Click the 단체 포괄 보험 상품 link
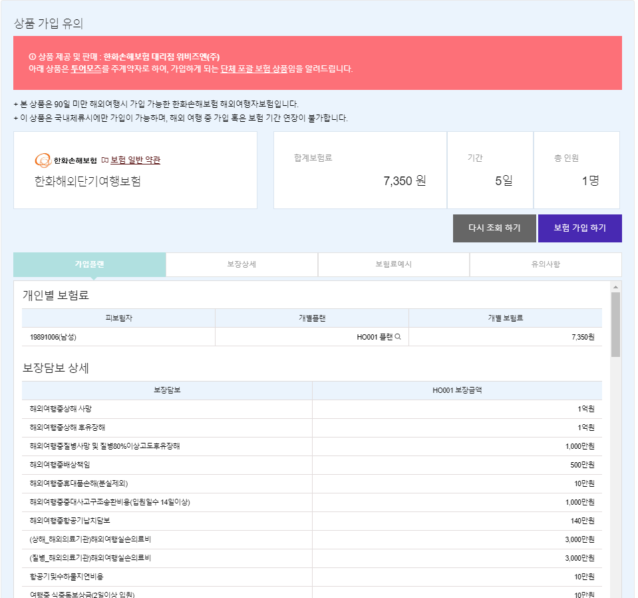This screenshot has height=598, width=638. 254,69
